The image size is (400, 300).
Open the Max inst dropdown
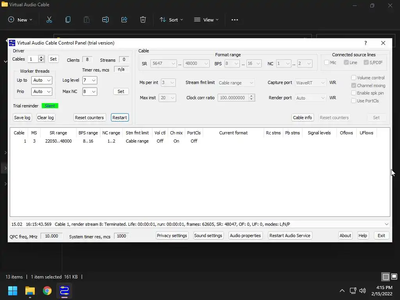[167, 98]
